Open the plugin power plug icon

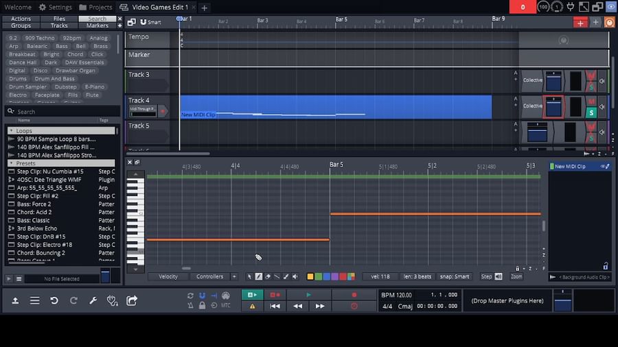coord(571,7)
